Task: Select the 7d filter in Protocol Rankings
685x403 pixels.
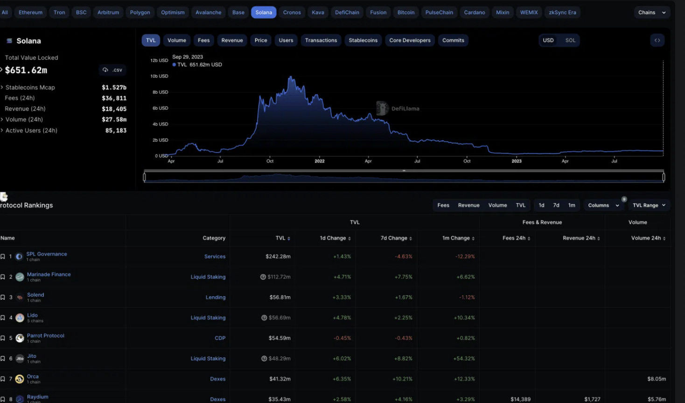Action: click(x=556, y=205)
